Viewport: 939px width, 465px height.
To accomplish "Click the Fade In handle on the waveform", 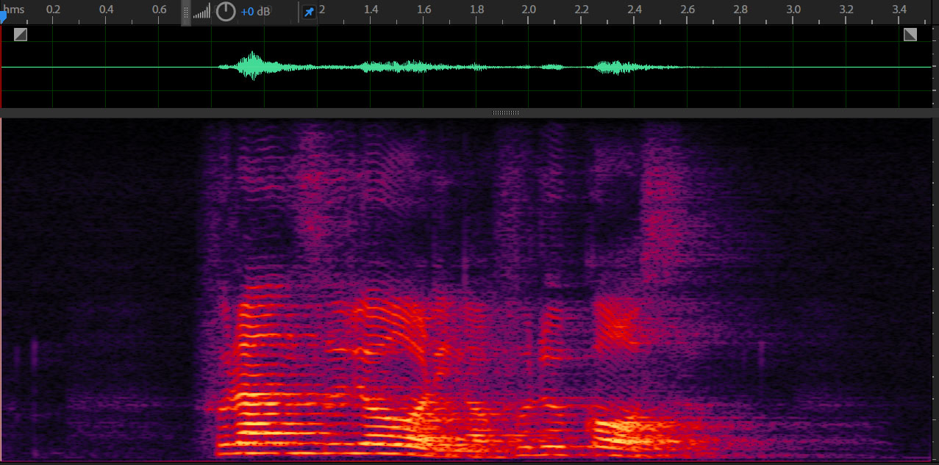I will [21, 35].
